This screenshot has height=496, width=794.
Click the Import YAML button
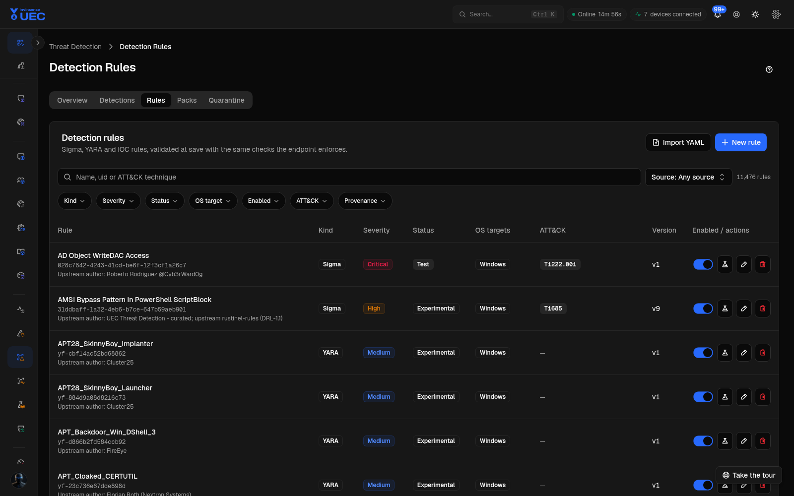tap(678, 142)
